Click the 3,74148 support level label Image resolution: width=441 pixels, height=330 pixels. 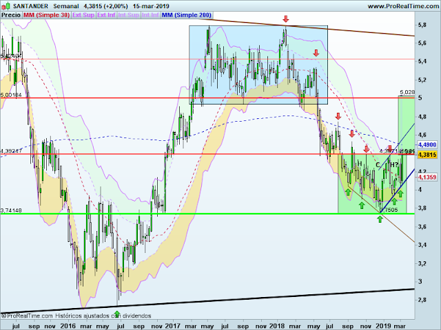11,210
